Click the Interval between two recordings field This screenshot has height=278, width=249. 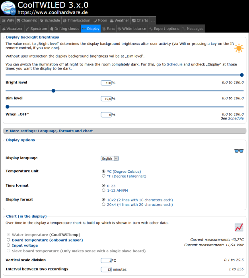106,269
